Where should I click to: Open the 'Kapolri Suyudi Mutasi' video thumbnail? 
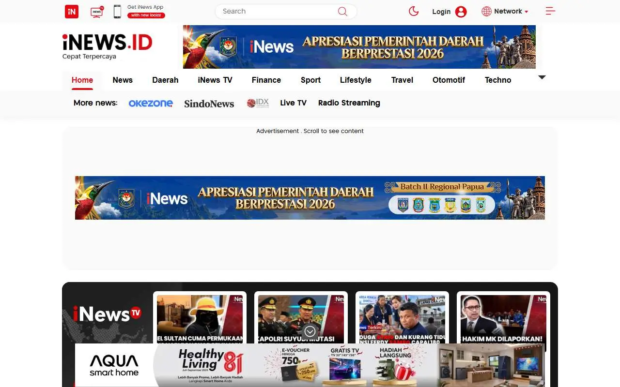[x=301, y=319]
